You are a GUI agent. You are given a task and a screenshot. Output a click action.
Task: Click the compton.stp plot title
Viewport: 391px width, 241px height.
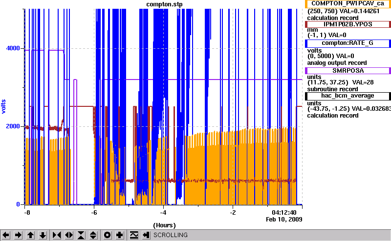click(164, 4)
